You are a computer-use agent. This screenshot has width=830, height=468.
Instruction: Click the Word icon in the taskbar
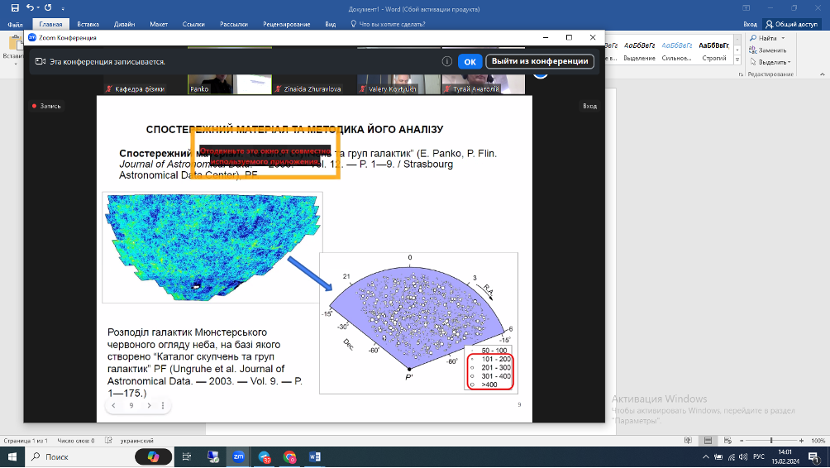pos(315,456)
